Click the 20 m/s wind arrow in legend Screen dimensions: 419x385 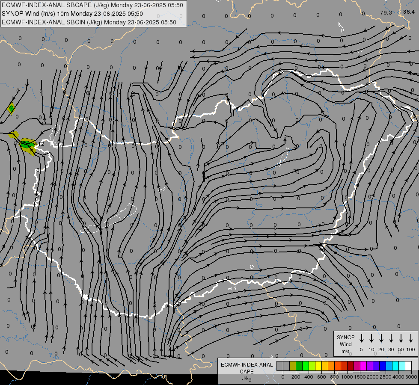click(x=381, y=338)
